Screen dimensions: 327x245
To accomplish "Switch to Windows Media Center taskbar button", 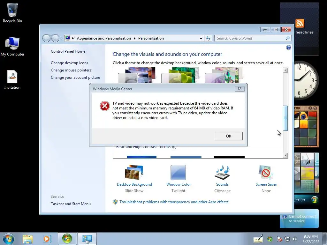I will (67, 239).
